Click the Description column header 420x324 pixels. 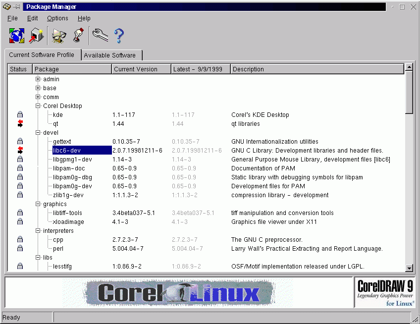point(317,69)
